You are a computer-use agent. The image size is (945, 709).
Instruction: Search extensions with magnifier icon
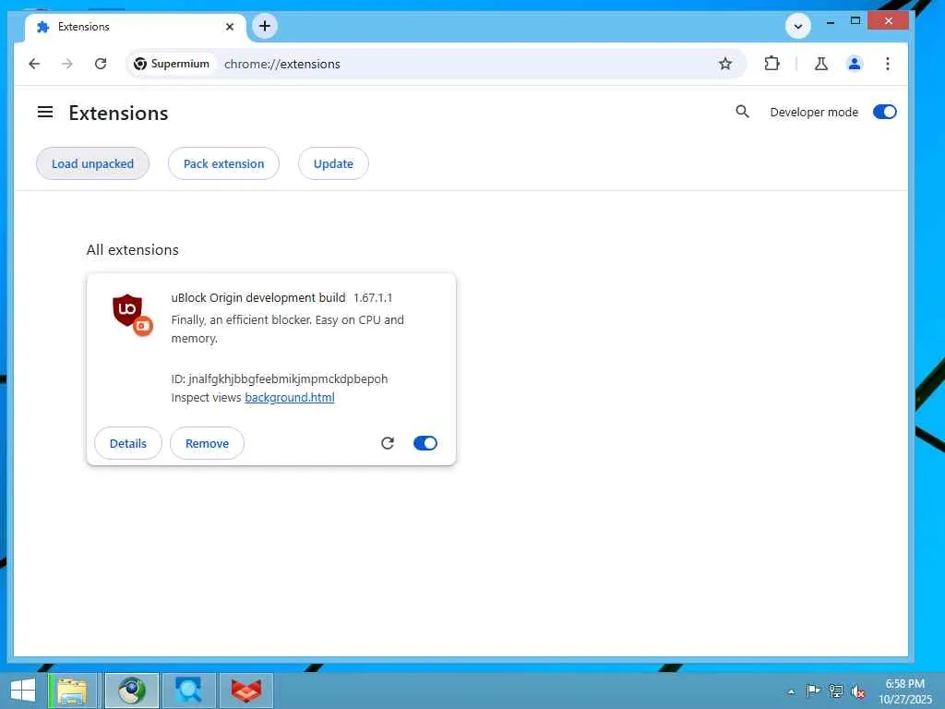[x=743, y=112]
